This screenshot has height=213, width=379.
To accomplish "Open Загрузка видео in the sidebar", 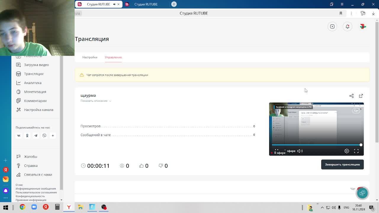I will point(36,65).
